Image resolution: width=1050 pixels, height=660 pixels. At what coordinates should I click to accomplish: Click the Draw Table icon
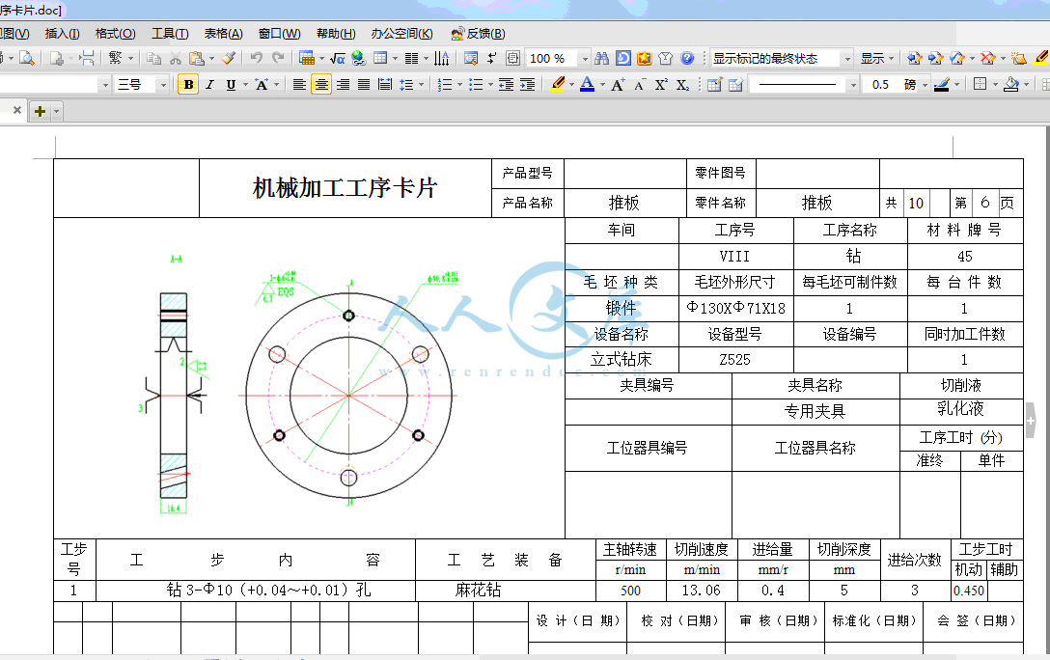click(714, 84)
